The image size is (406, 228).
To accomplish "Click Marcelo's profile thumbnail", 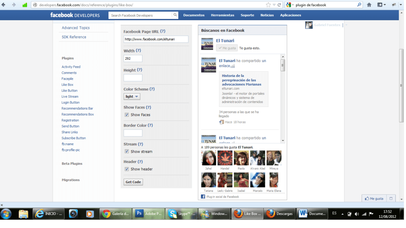I will point(257,180).
